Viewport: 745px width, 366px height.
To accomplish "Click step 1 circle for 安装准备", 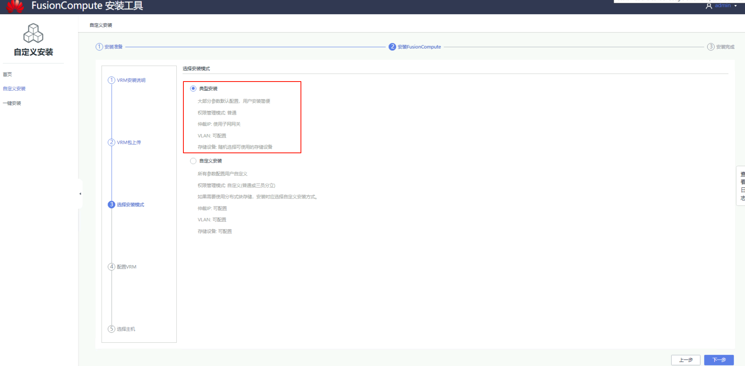I will pos(99,47).
